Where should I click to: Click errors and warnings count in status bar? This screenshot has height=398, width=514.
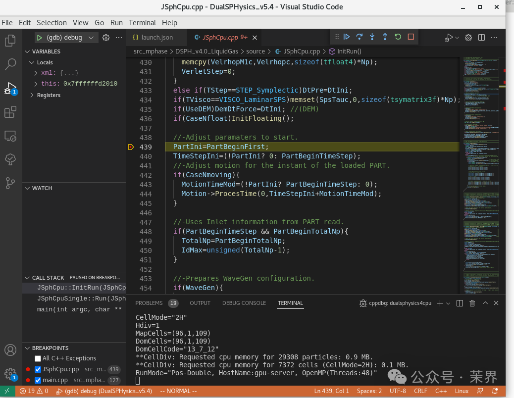(34, 391)
